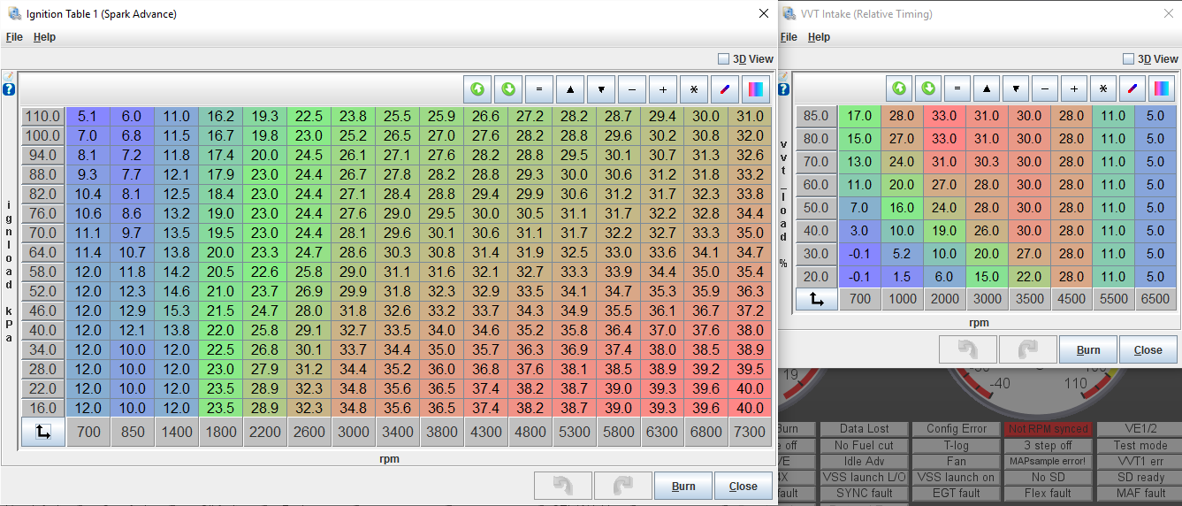1182x506 pixels.
Task: Click the color gradient icon in VVT Intake toolbar
Action: (x=1160, y=88)
